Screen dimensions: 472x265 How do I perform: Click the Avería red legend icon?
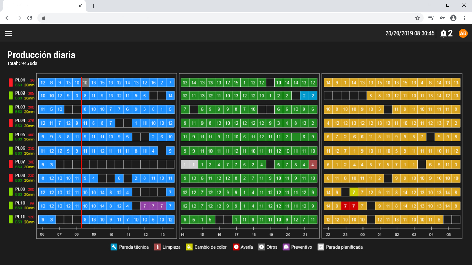click(x=236, y=247)
